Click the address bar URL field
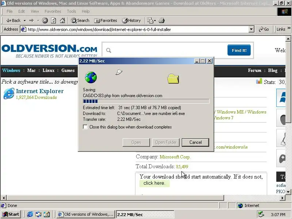The width and height of the screenshot is (292, 219). [x=138, y=30]
